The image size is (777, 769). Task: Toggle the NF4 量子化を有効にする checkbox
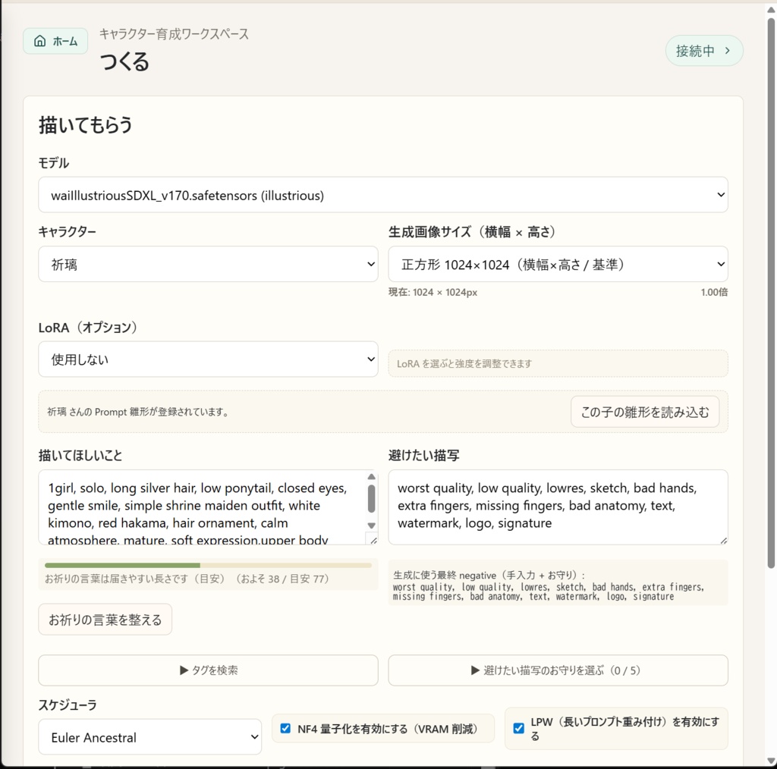(285, 728)
